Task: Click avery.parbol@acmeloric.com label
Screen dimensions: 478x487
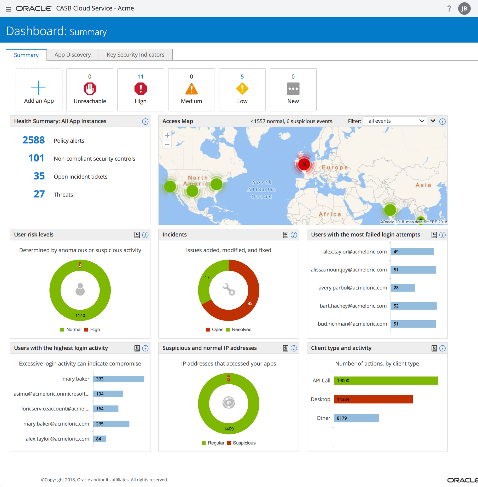Action: [x=353, y=288]
